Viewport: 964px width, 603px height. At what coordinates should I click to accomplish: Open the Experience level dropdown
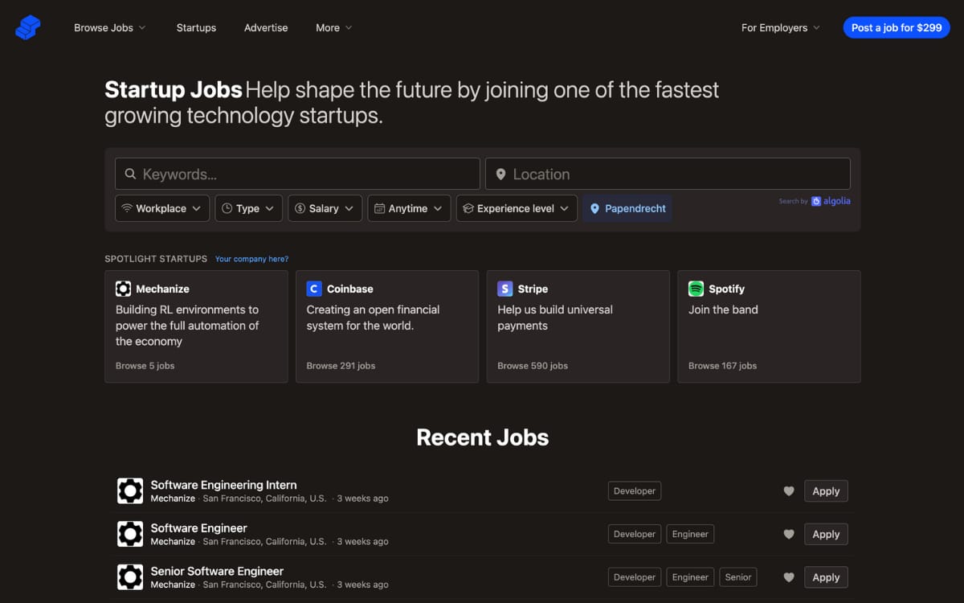pyautogui.click(x=517, y=208)
